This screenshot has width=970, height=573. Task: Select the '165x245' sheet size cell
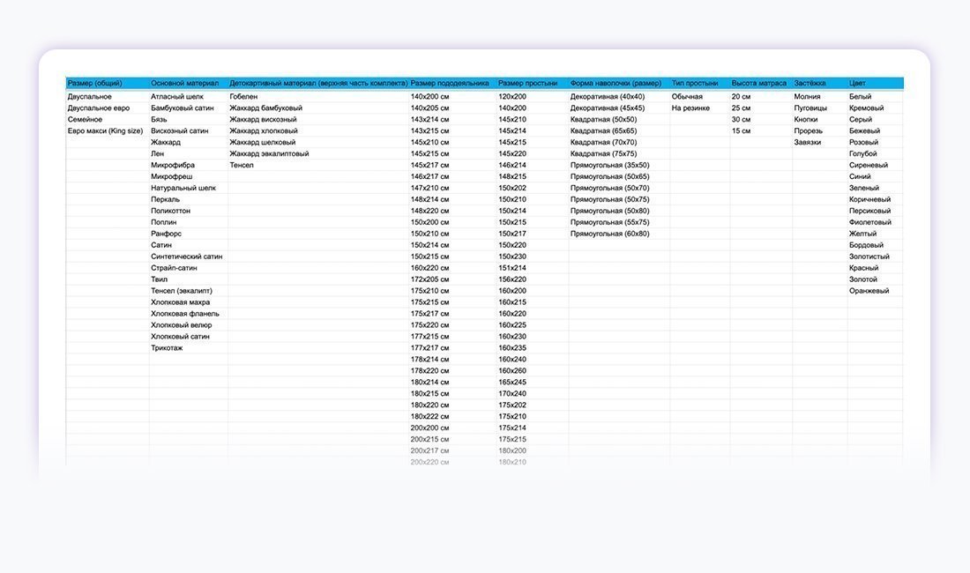click(512, 383)
